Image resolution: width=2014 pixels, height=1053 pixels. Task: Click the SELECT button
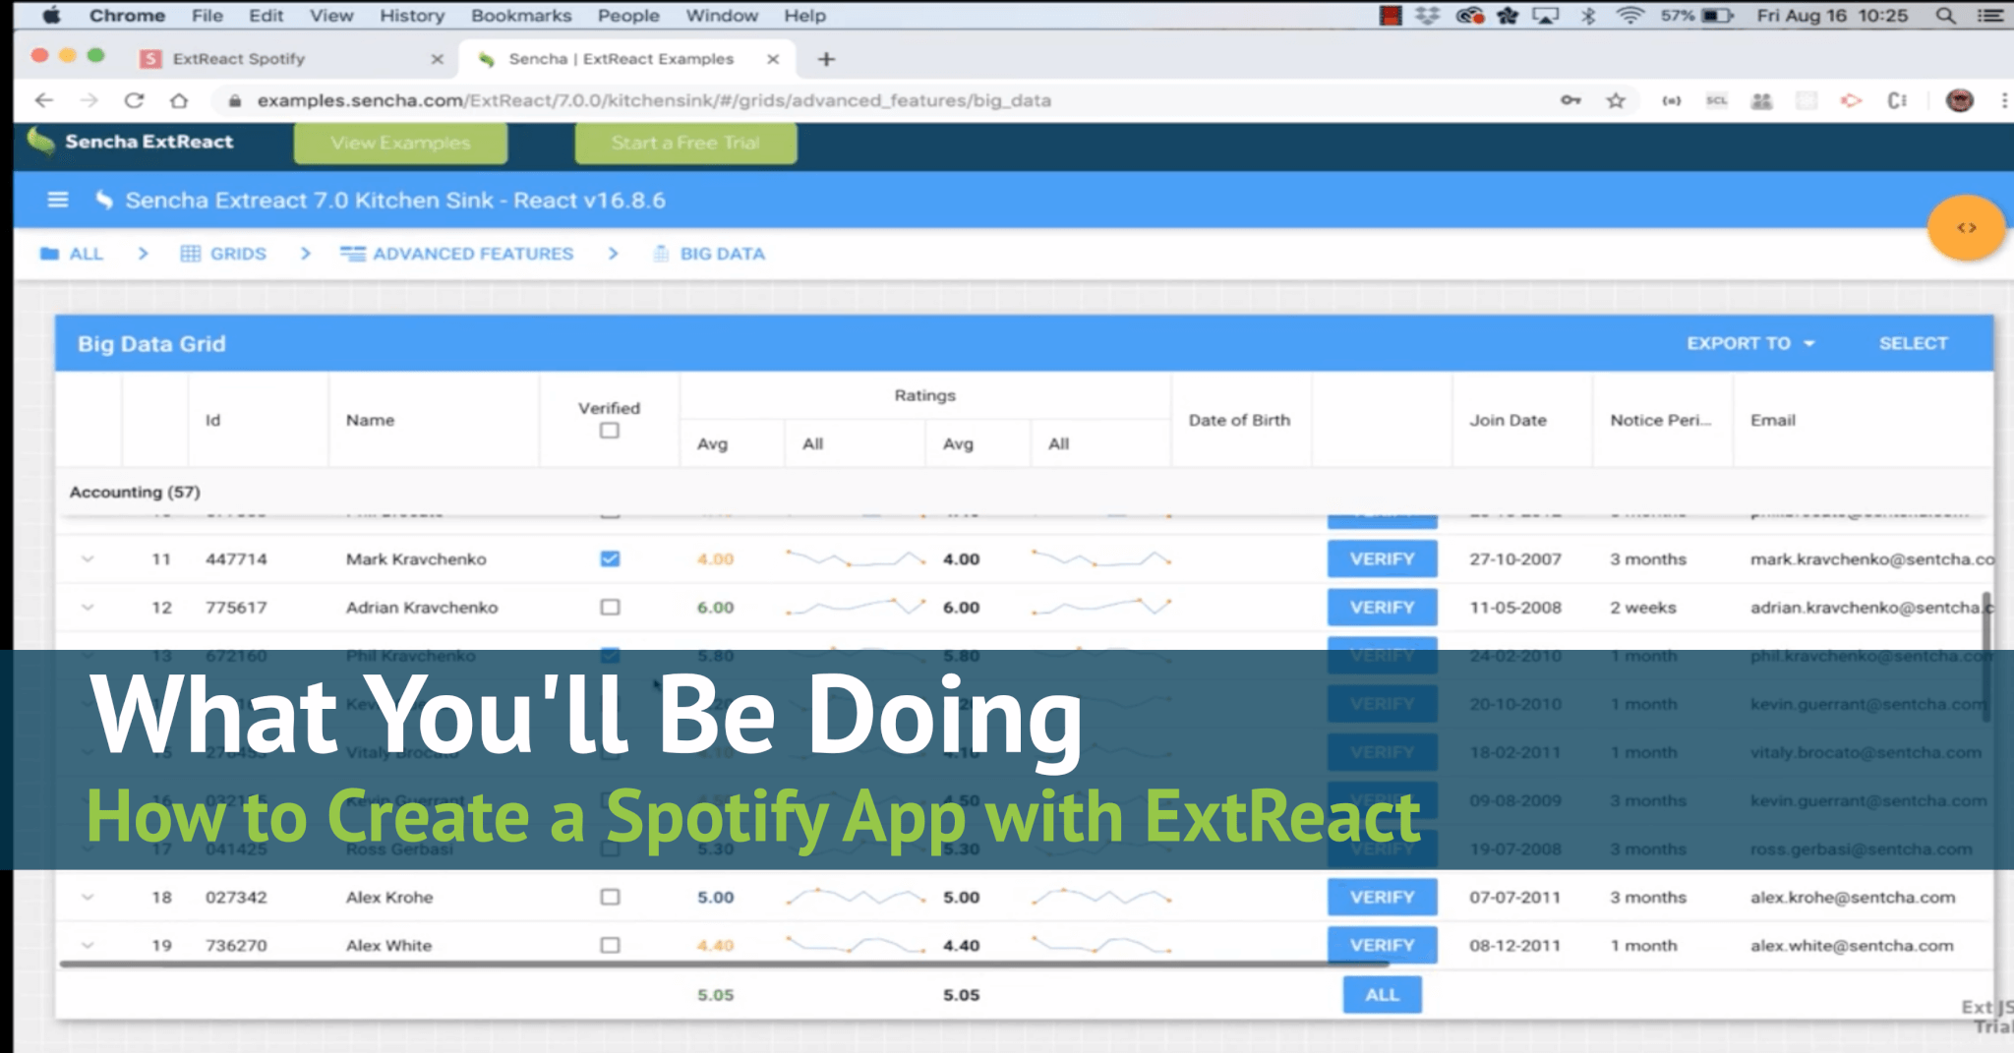tap(1913, 343)
